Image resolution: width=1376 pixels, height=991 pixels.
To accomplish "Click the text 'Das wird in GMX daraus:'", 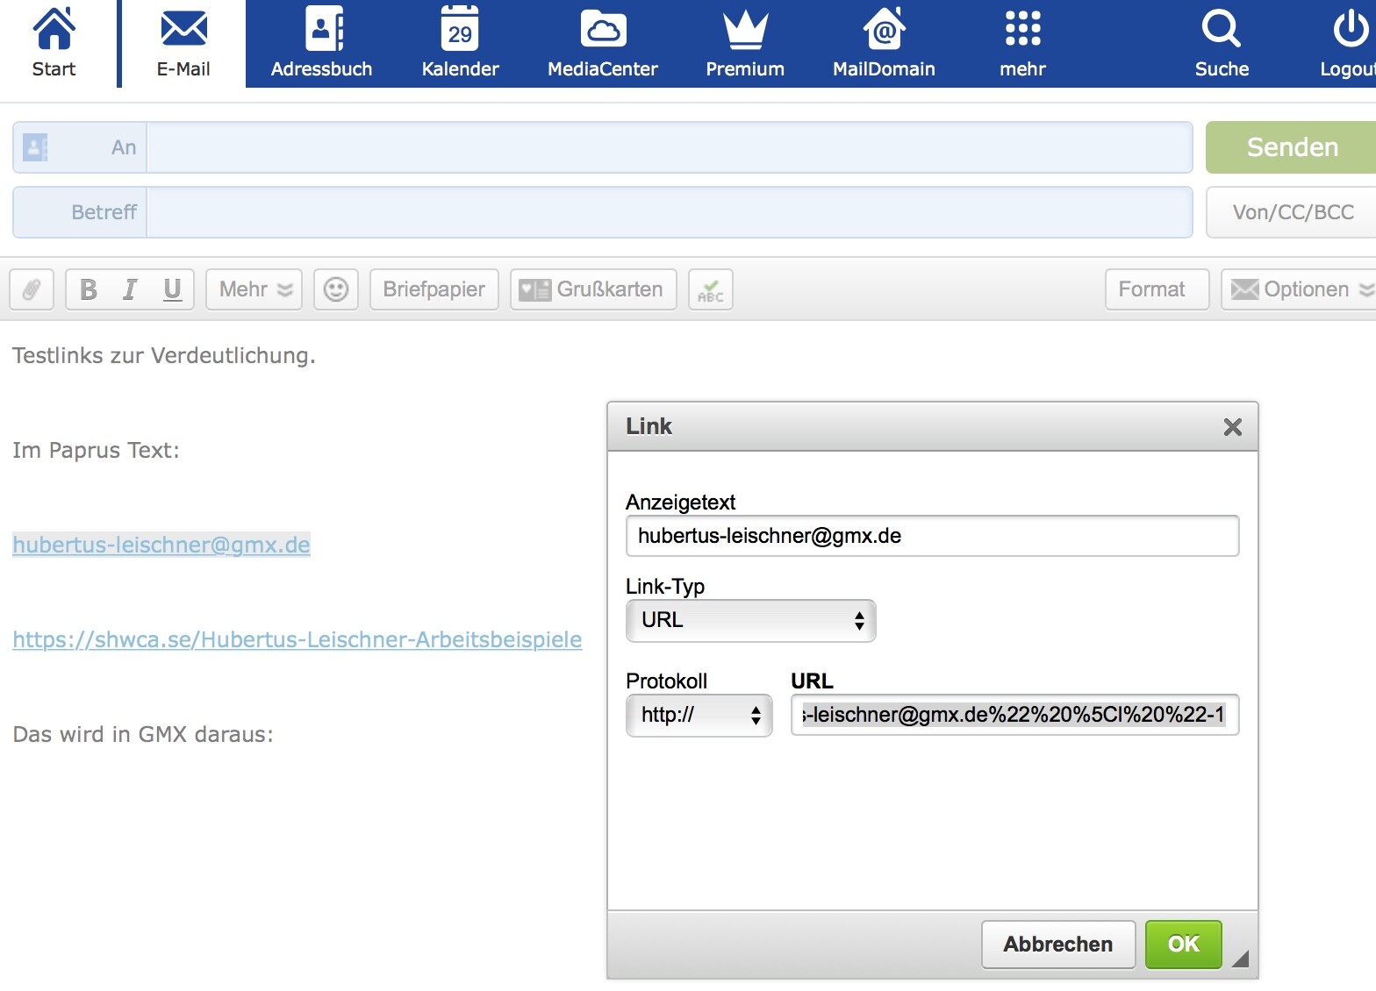I will pos(143,734).
